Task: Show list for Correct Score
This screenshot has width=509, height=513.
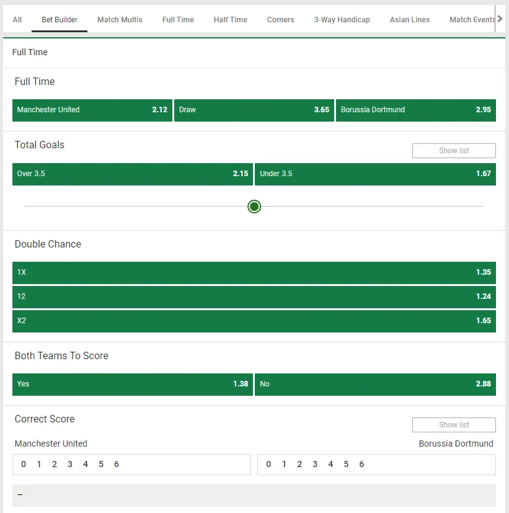Action: tap(454, 425)
